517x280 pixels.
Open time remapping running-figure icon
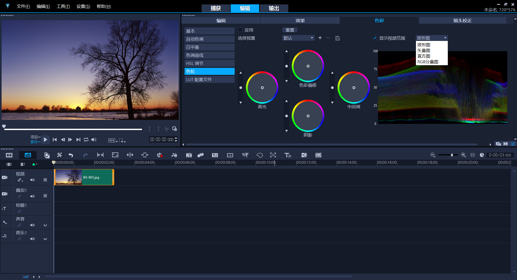tap(245, 155)
